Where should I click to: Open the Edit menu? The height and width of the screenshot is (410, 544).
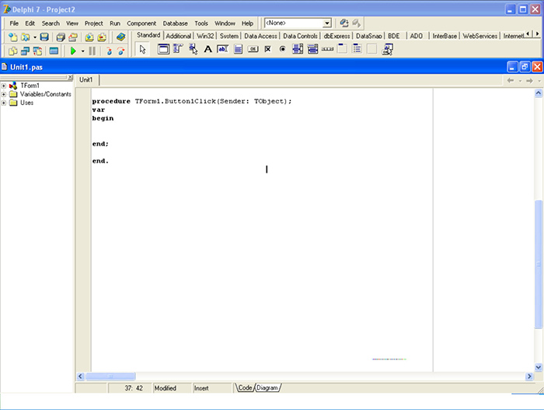(x=30, y=23)
